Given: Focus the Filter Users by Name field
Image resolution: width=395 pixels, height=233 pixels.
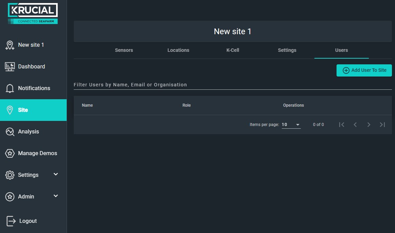Looking at the screenshot, I should [233, 85].
